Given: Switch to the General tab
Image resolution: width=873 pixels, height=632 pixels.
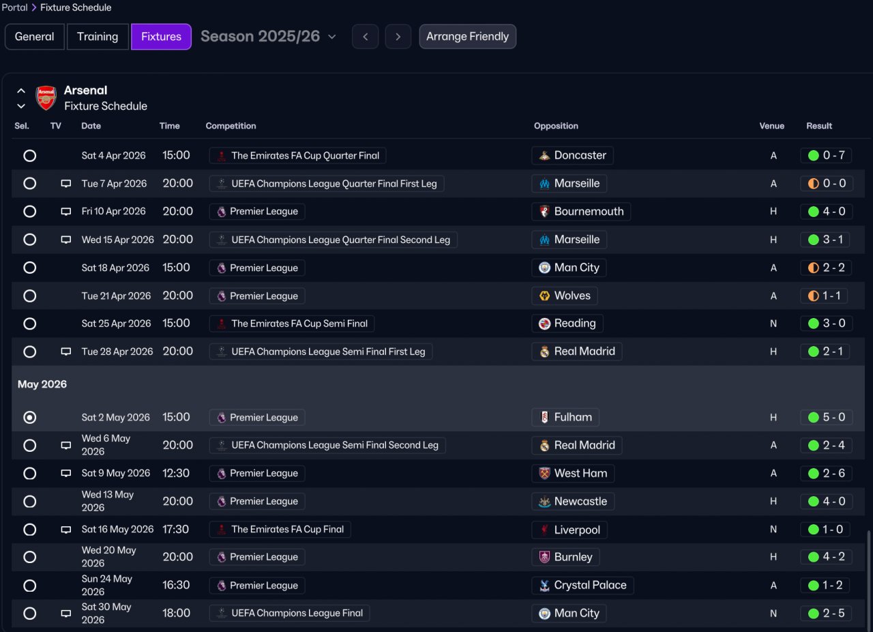Looking at the screenshot, I should 35,37.
